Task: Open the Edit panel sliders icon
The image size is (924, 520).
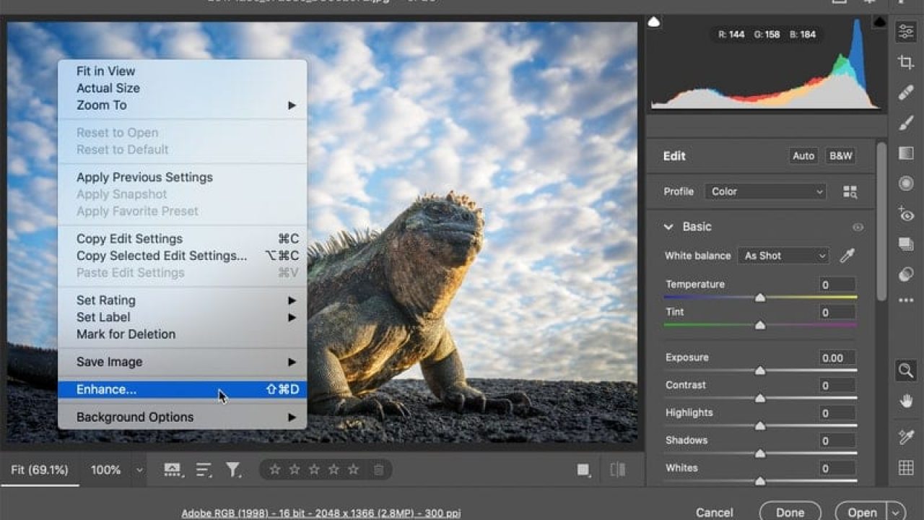Action: point(905,31)
